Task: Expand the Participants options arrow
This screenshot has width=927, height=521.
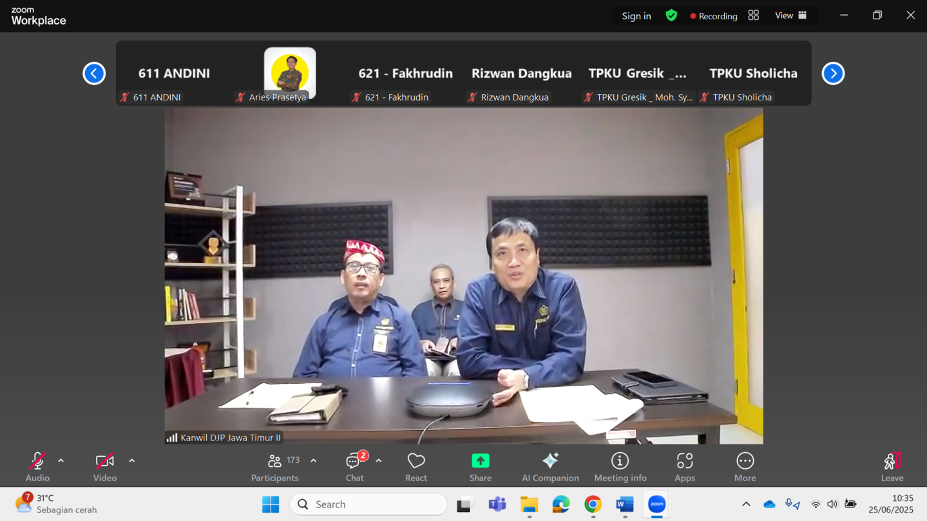Action: tap(314, 461)
